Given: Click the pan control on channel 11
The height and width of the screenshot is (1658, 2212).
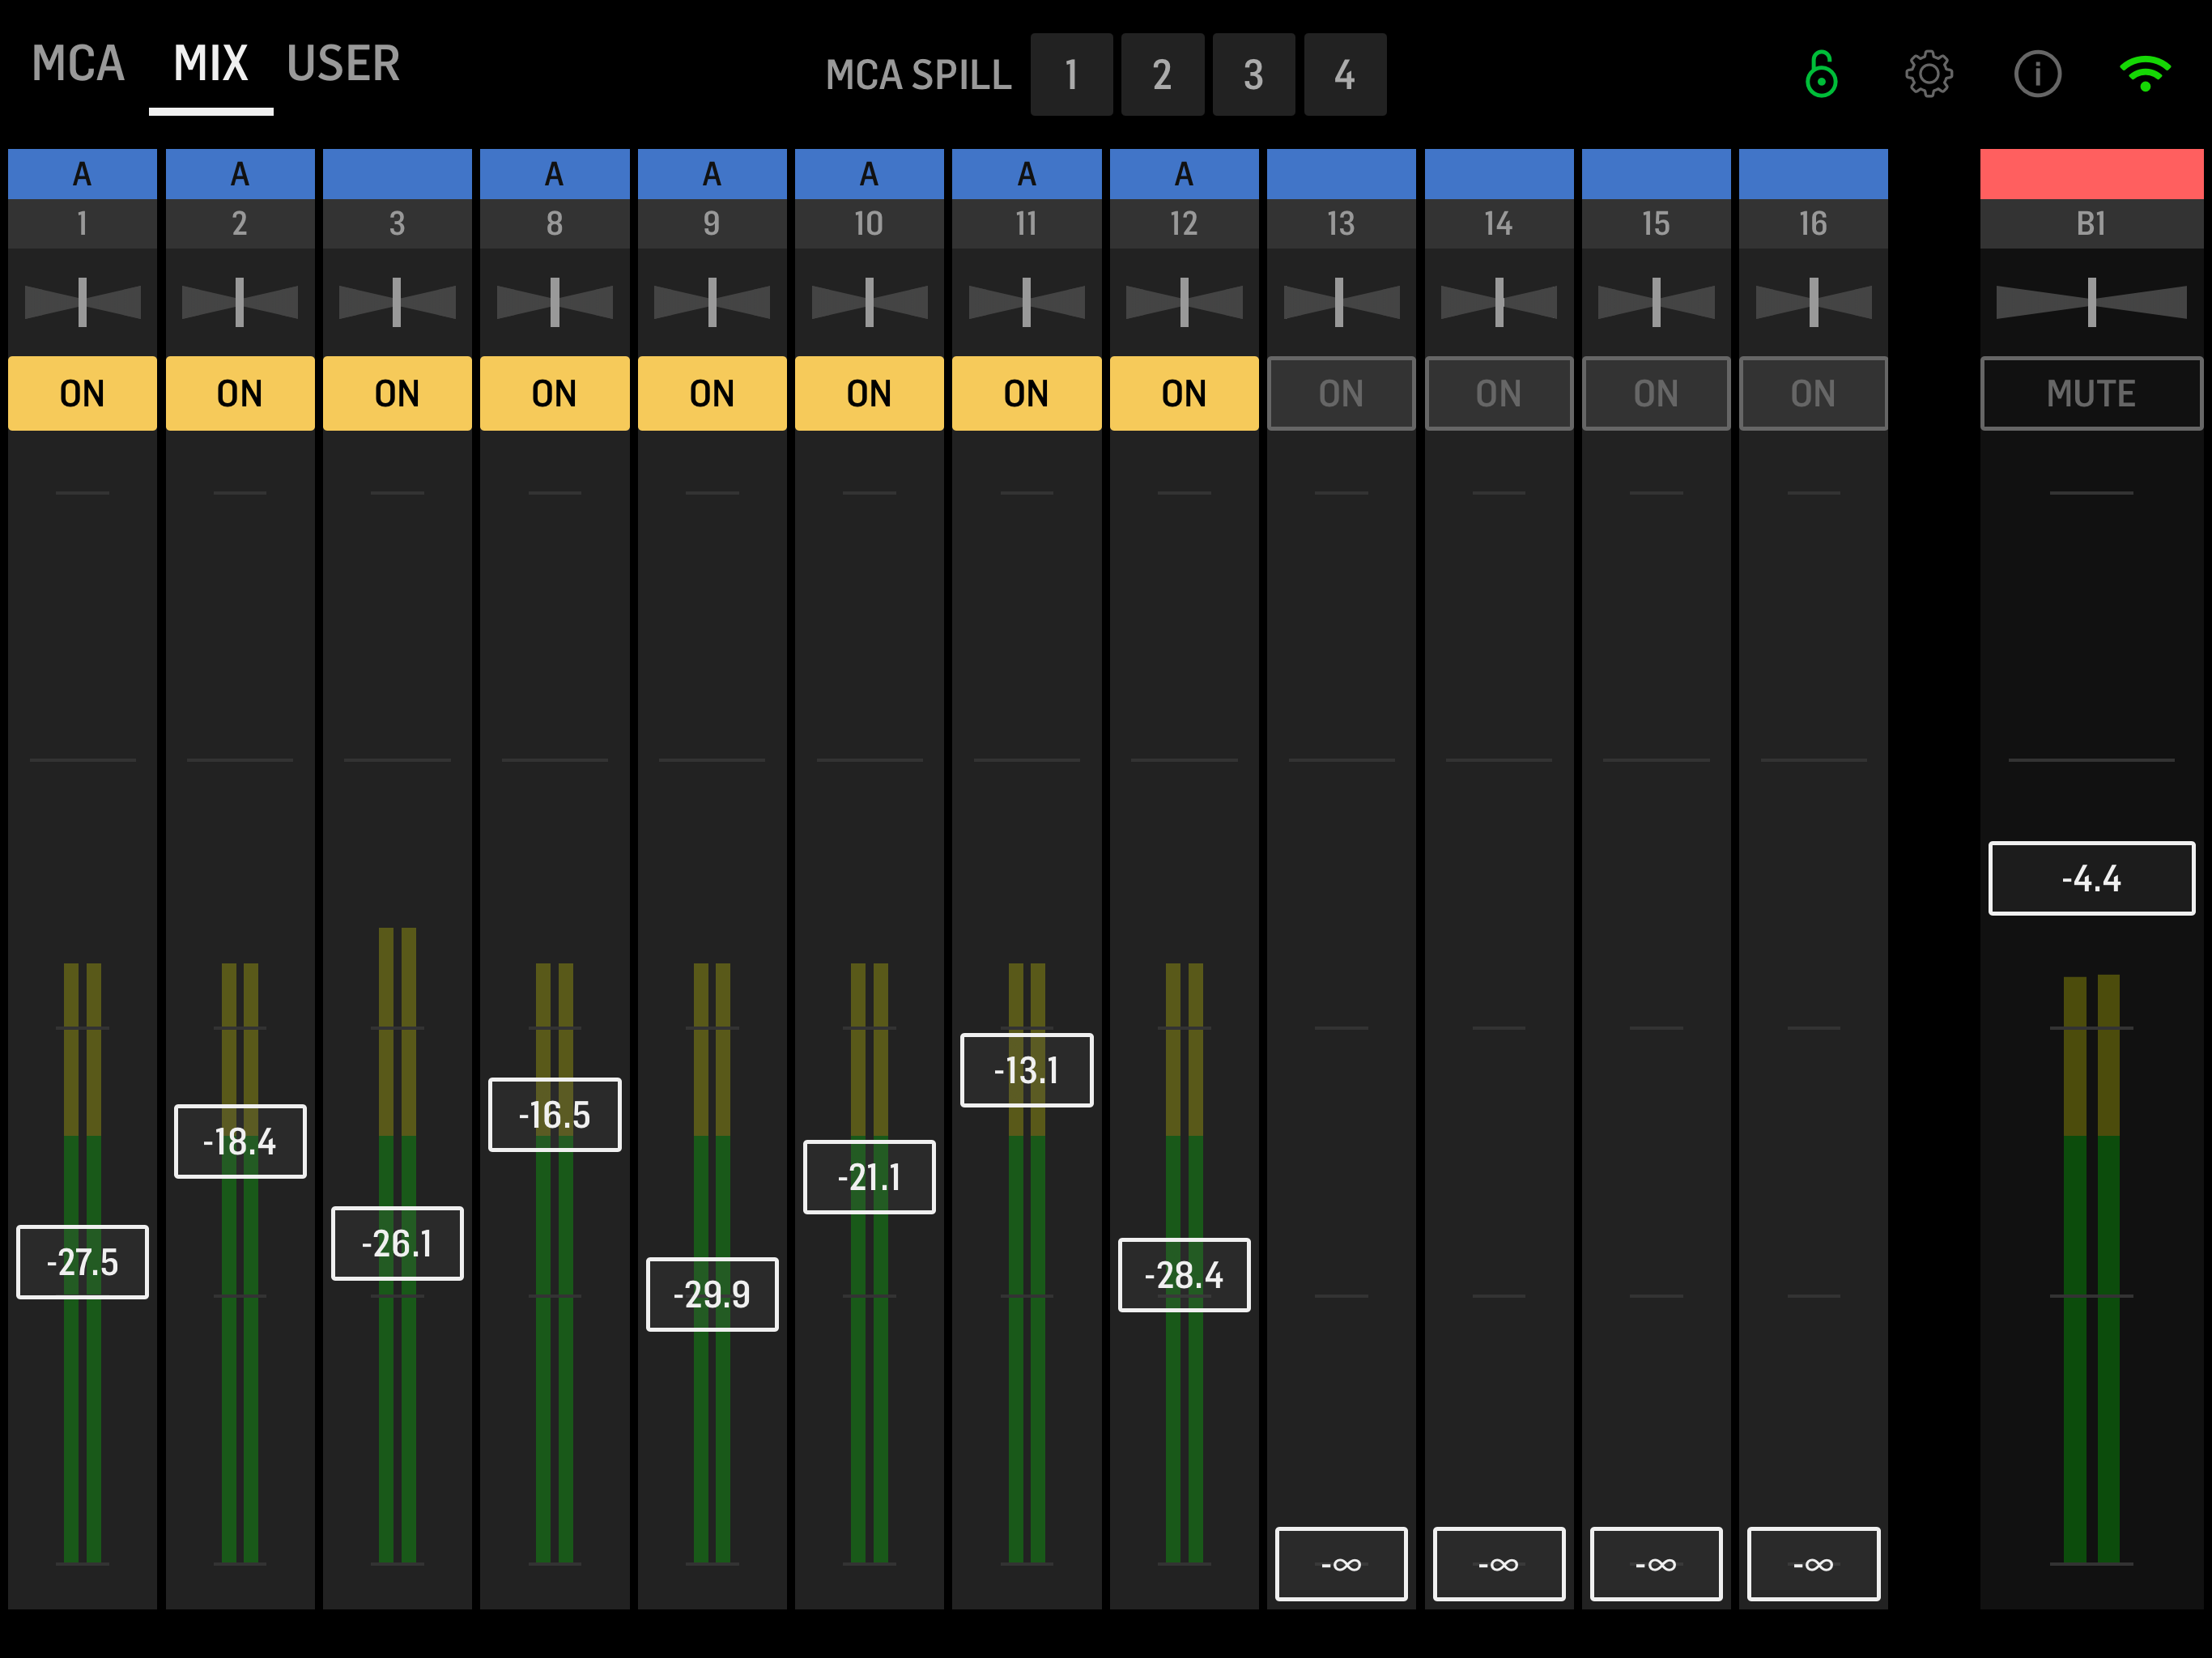Looking at the screenshot, I should click(x=1027, y=302).
